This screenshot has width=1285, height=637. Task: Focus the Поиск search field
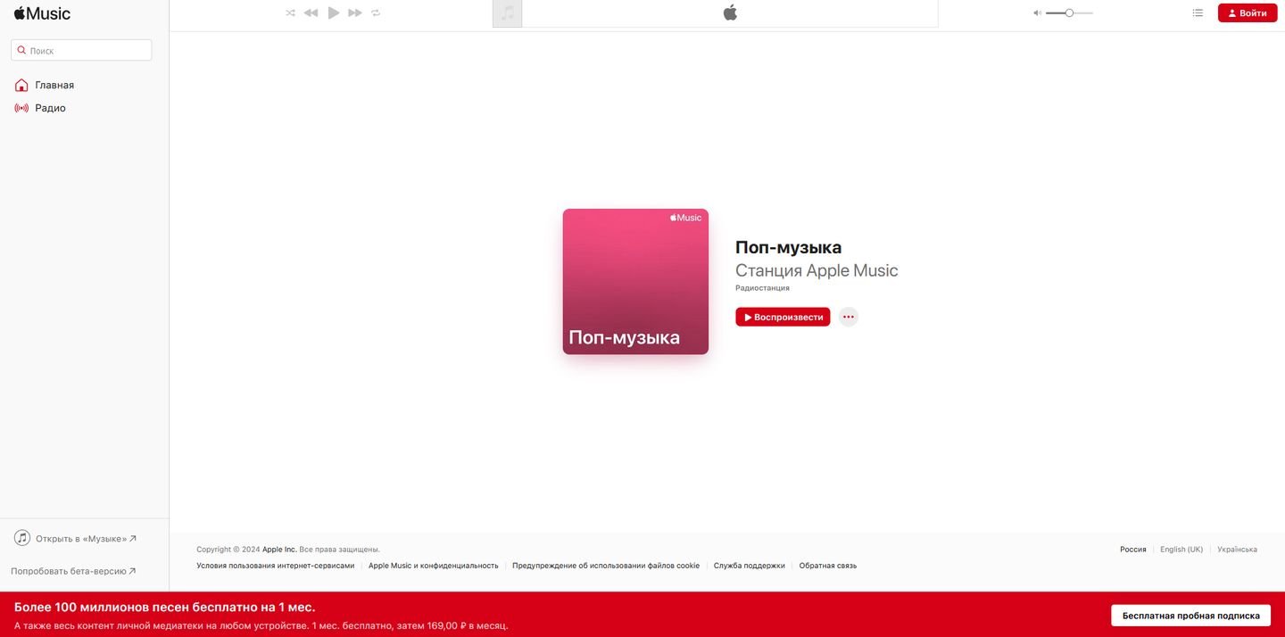(81, 50)
